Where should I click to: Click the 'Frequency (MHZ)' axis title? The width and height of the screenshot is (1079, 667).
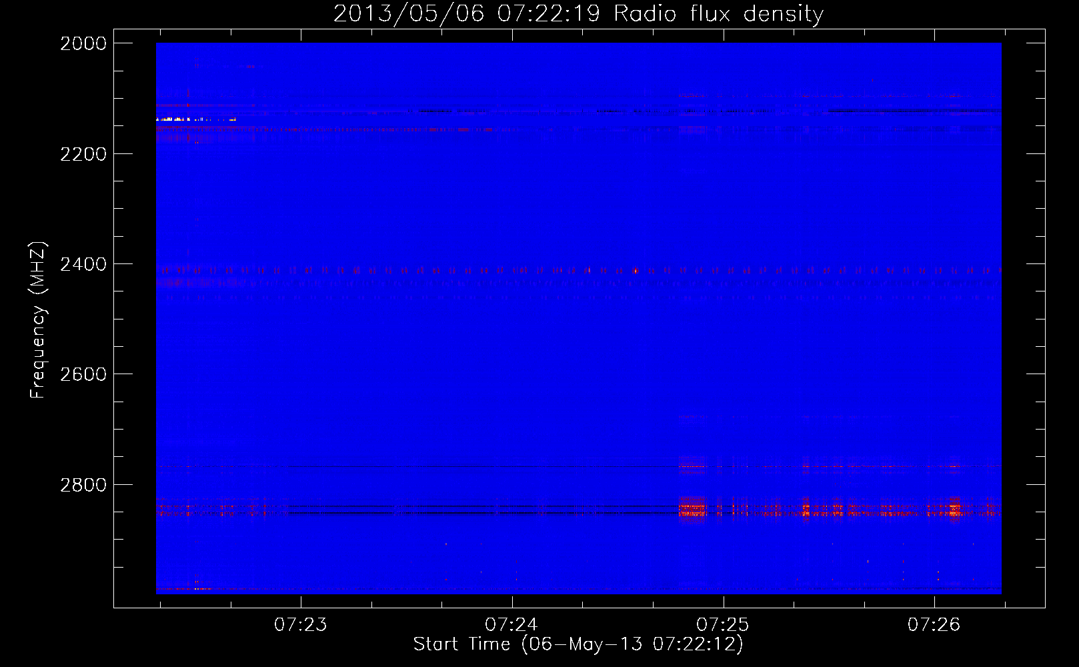[39, 319]
